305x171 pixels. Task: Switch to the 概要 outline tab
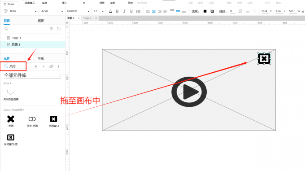point(41,21)
